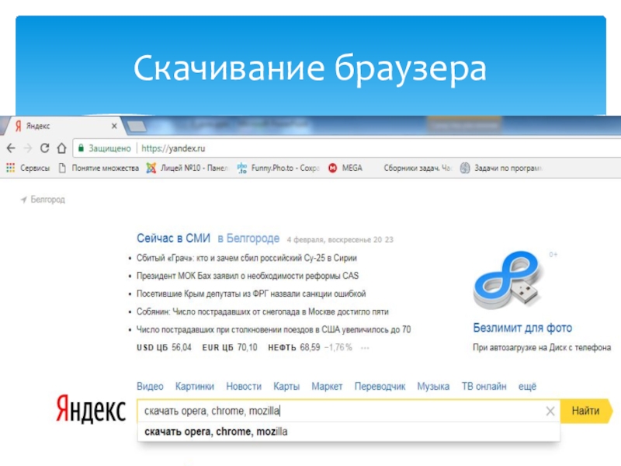Viewport: 621px width, 466px height.
Task: Open the Лицей №10 bookmark
Action: pyautogui.click(x=188, y=168)
